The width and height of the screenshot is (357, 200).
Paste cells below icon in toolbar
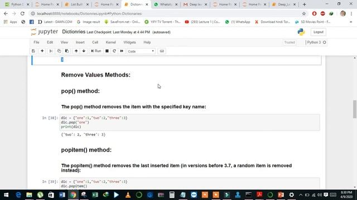pyautogui.click(x=67, y=51)
